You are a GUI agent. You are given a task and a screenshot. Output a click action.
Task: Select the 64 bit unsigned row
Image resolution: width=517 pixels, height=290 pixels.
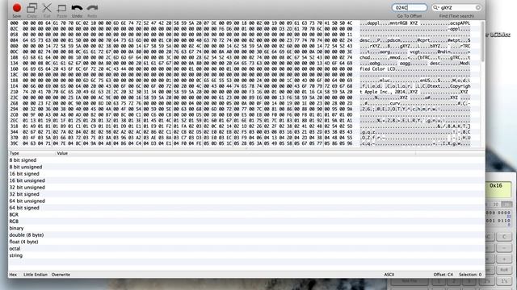click(x=246, y=201)
